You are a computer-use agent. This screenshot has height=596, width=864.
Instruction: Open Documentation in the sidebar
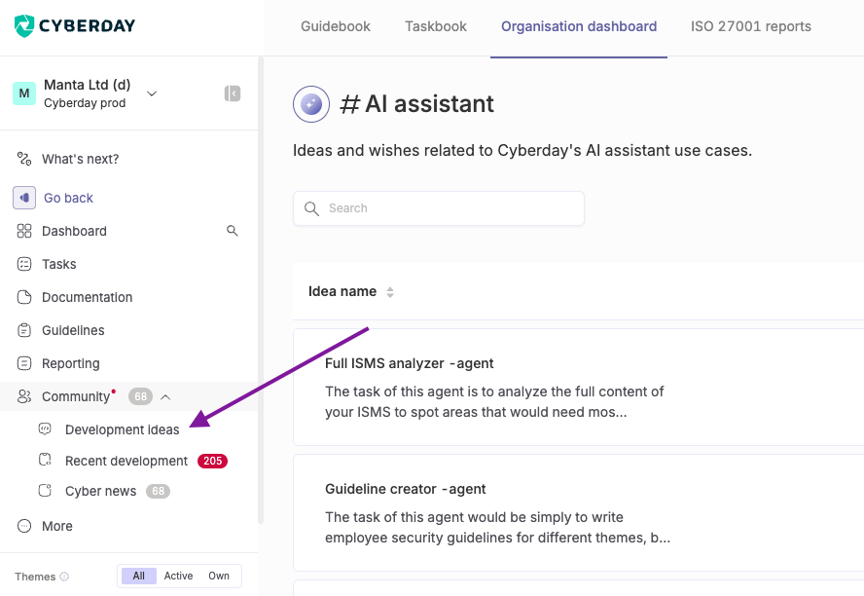pos(87,297)
